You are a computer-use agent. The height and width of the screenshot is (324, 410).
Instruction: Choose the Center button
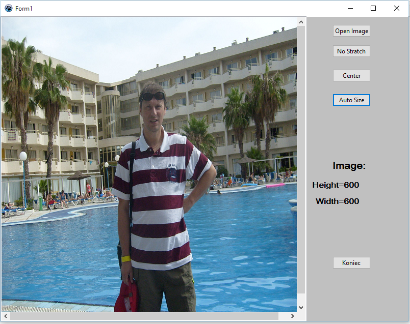point(351,76)
